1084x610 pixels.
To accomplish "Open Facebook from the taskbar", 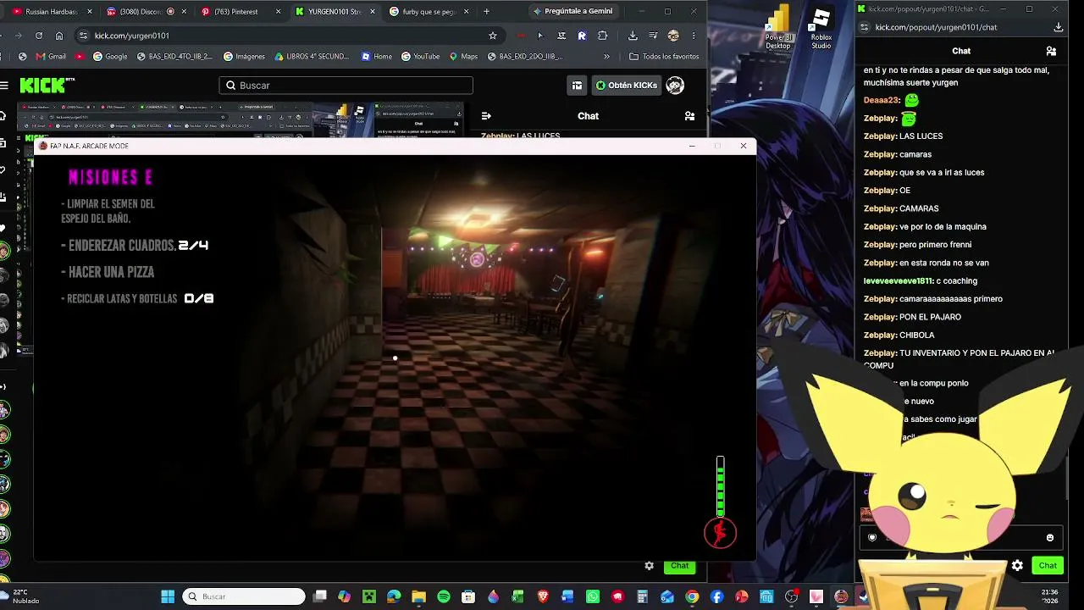I will [x=716, y=596].
